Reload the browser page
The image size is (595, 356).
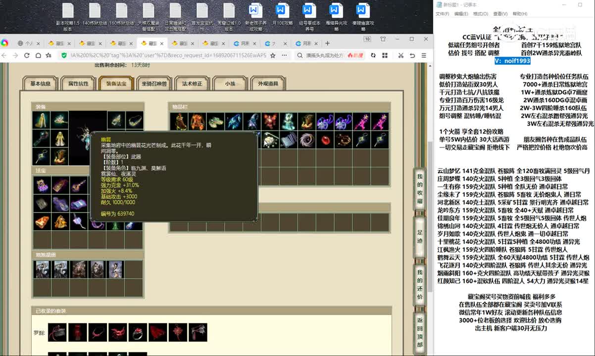pos(27,55)
